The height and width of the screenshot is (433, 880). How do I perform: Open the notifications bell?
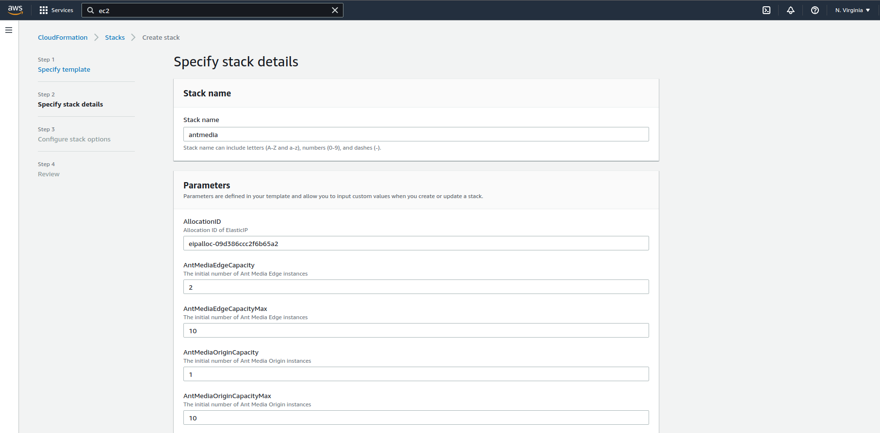(791, 10)
